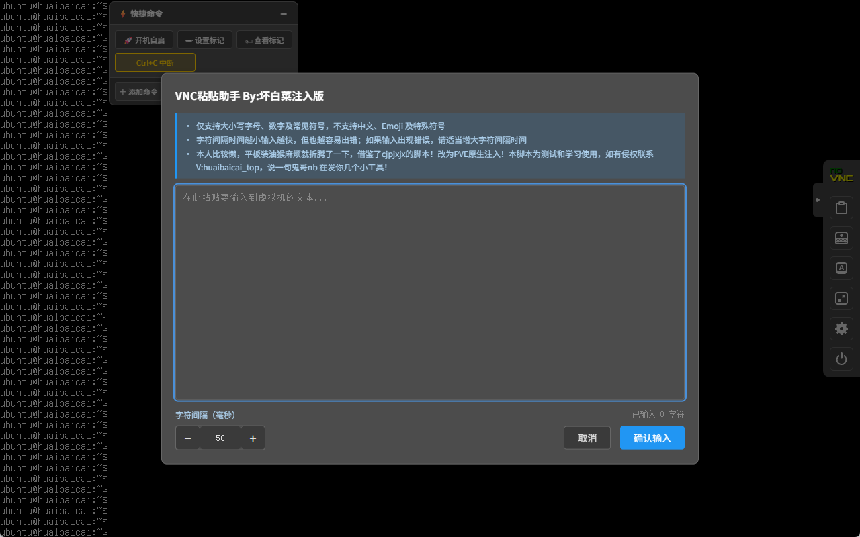Collapse the noVNC control bar handle
Viewport: 860px width, 537px height.
[818, 200]
